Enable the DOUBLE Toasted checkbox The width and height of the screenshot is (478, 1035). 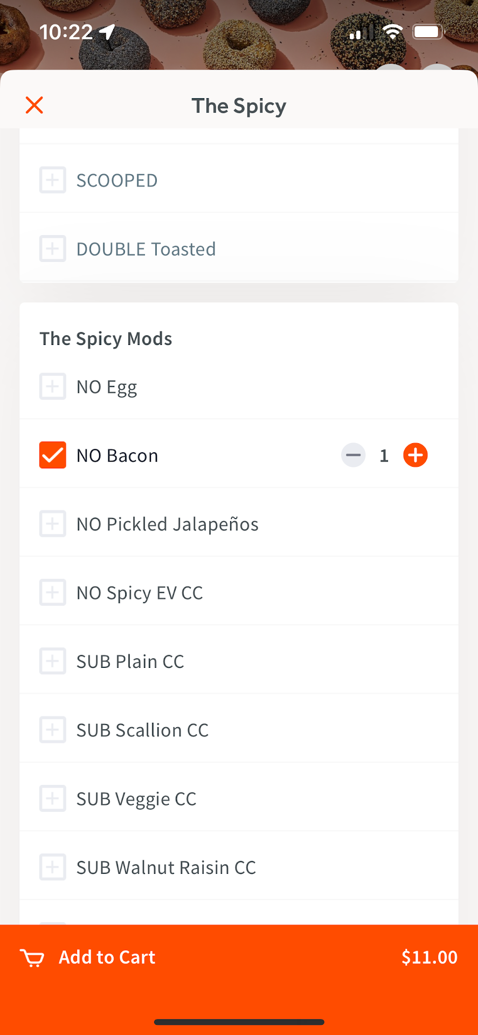click(x=53, y=249)
